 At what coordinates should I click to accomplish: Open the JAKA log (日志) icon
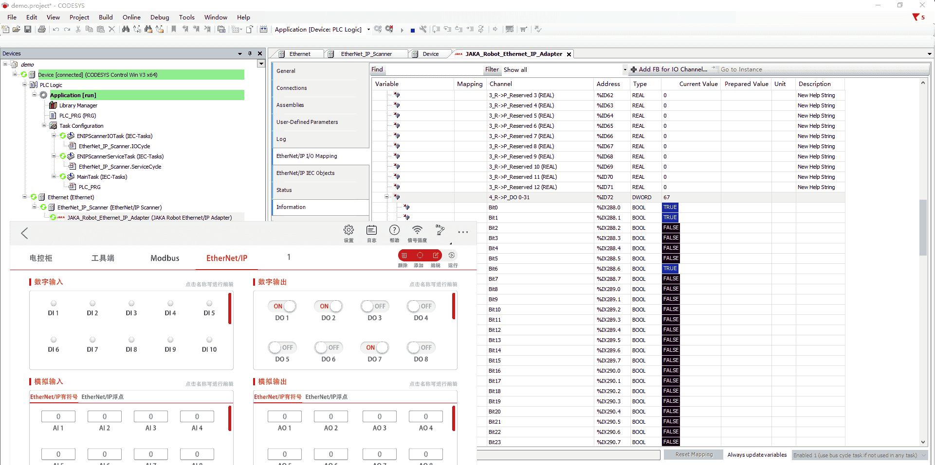click(371, 230)
